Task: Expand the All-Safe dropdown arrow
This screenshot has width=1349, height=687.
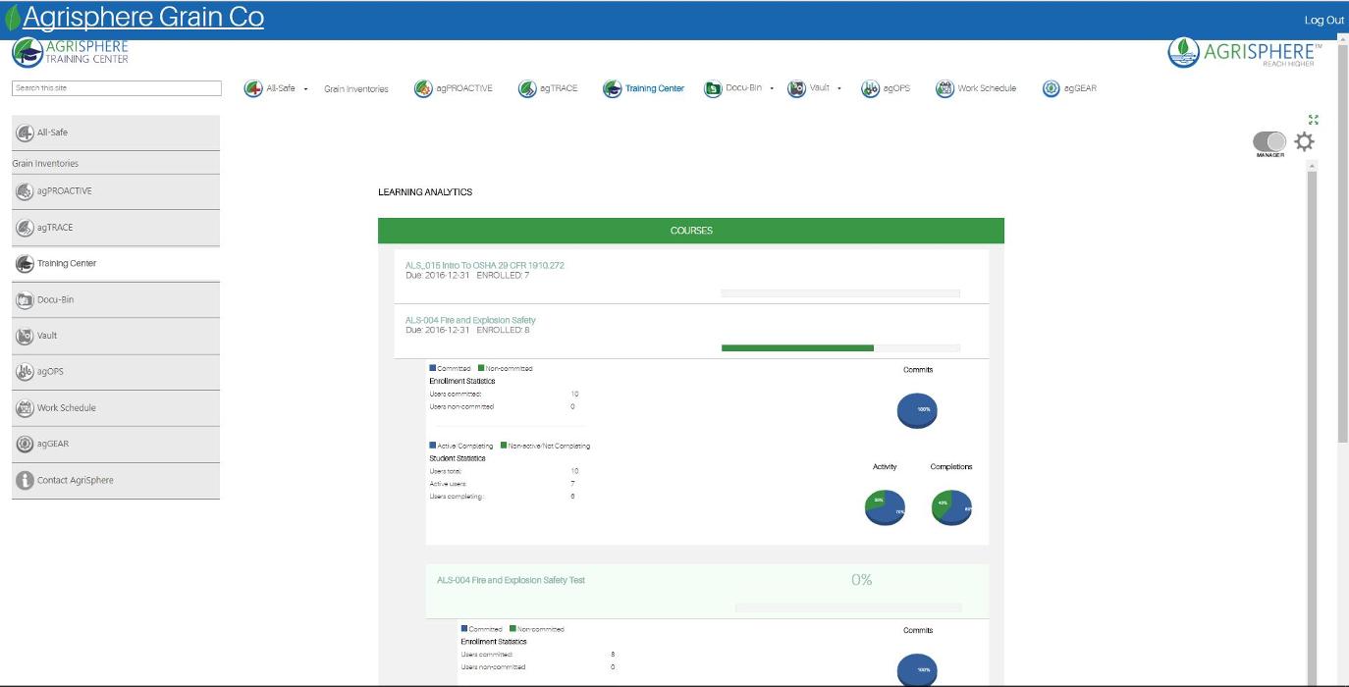Action: (305, 88)
